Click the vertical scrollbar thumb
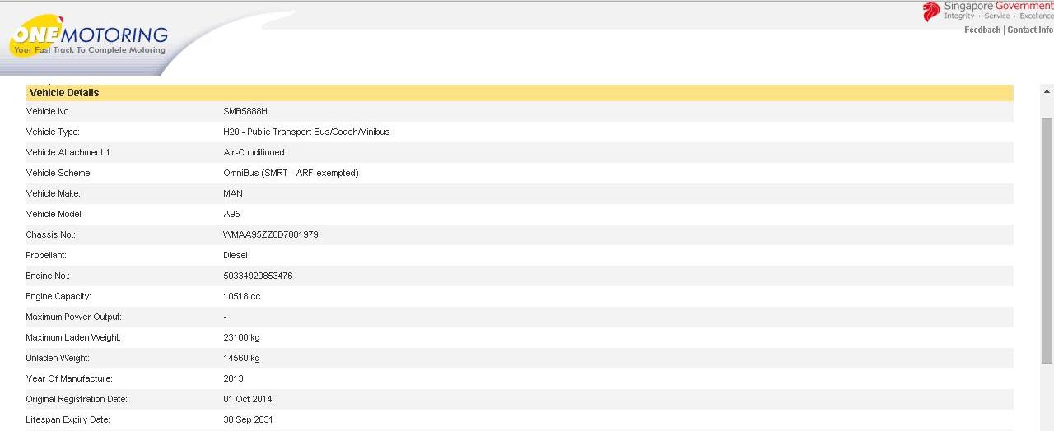This screenshot has width=1054, height=431. coord(1047,239)
